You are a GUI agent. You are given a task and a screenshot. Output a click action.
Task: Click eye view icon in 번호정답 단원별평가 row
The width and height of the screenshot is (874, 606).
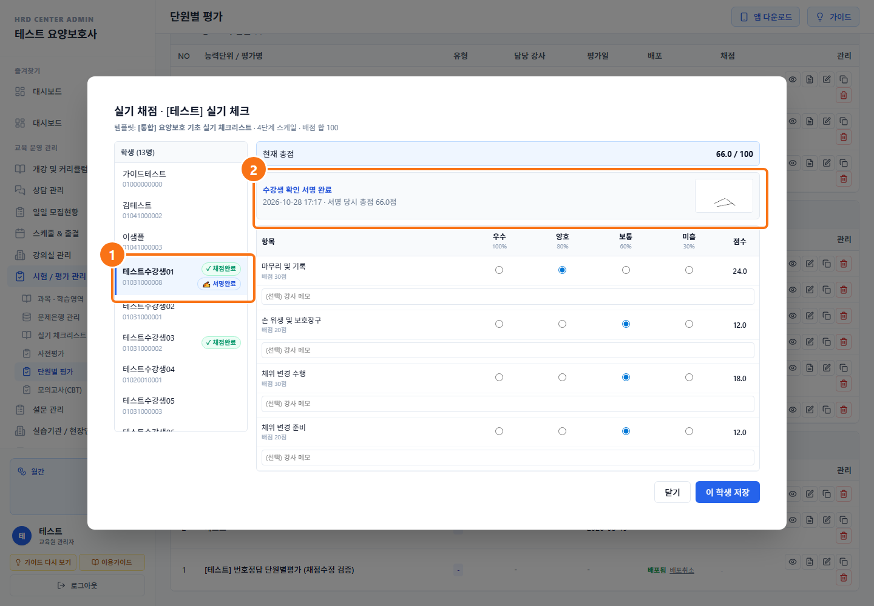793,562
